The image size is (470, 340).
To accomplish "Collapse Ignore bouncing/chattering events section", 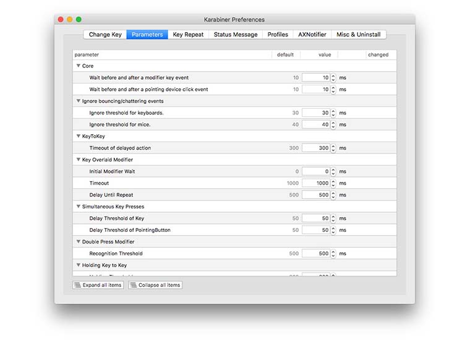I will point(78,101).
